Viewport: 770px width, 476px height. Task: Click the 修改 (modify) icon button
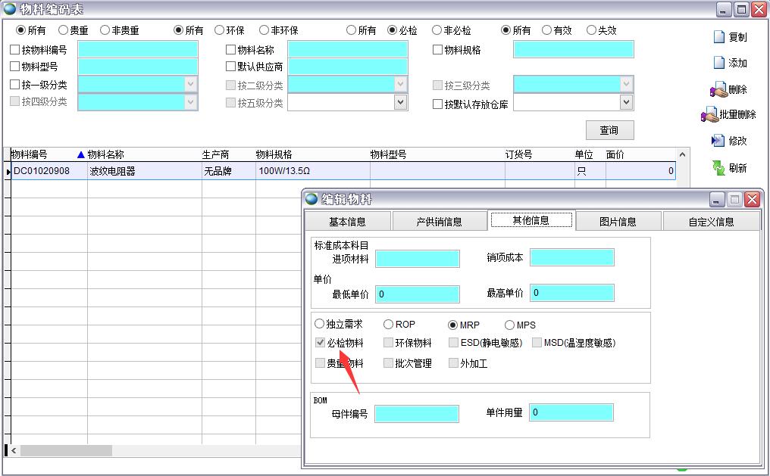click(x=718, y=141)
